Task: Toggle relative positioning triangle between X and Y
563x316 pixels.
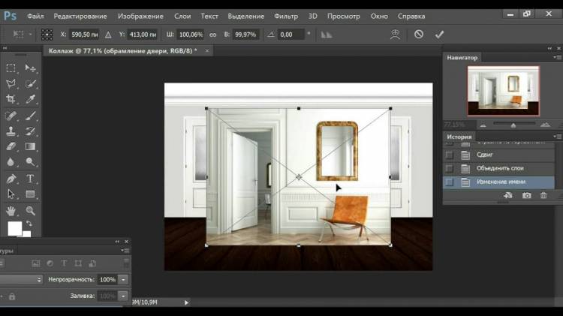Action: (x=108, y=35)
